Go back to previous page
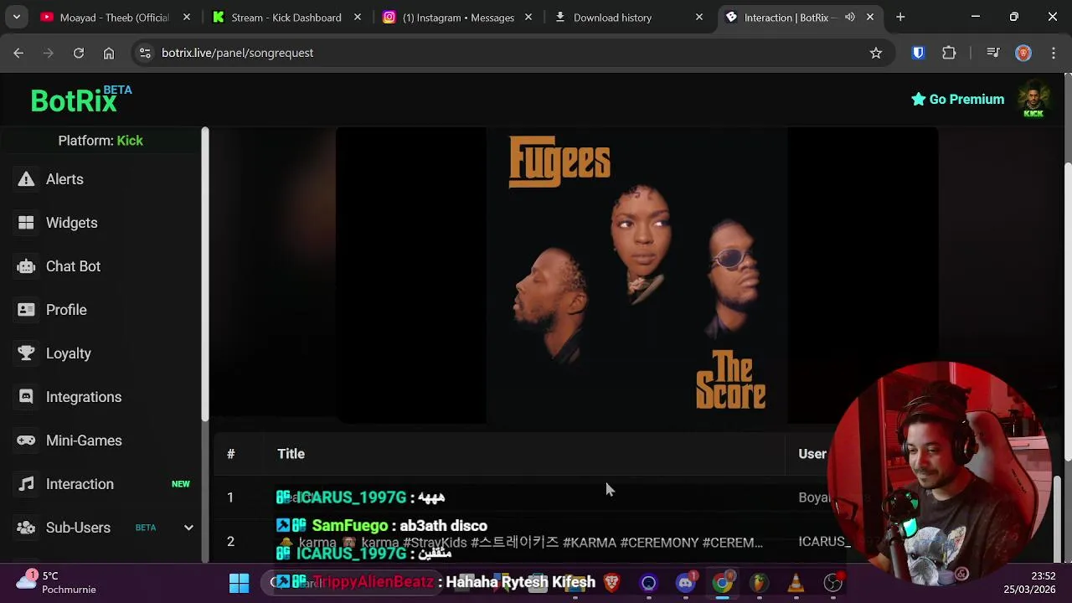 pyautogui.click(x=18, y=53)
